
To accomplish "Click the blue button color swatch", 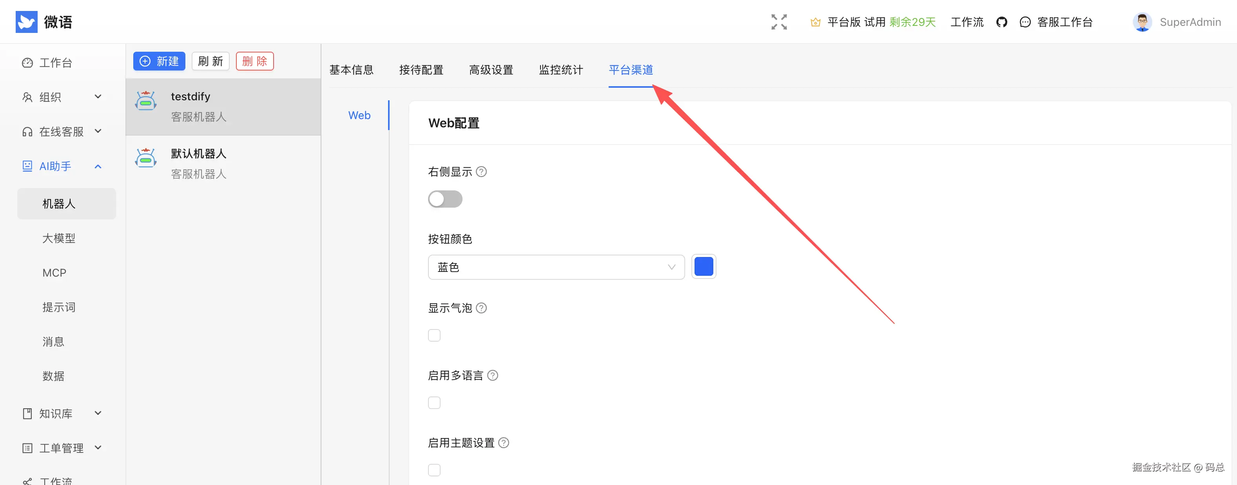I will (x=704, y=267).
